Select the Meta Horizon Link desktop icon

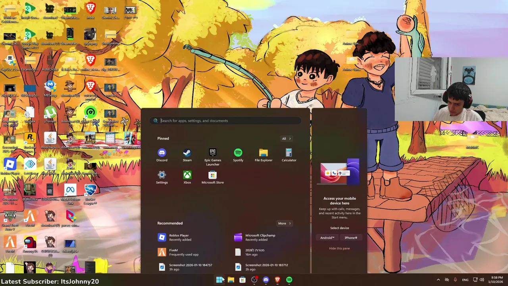[x=70, y=195]
